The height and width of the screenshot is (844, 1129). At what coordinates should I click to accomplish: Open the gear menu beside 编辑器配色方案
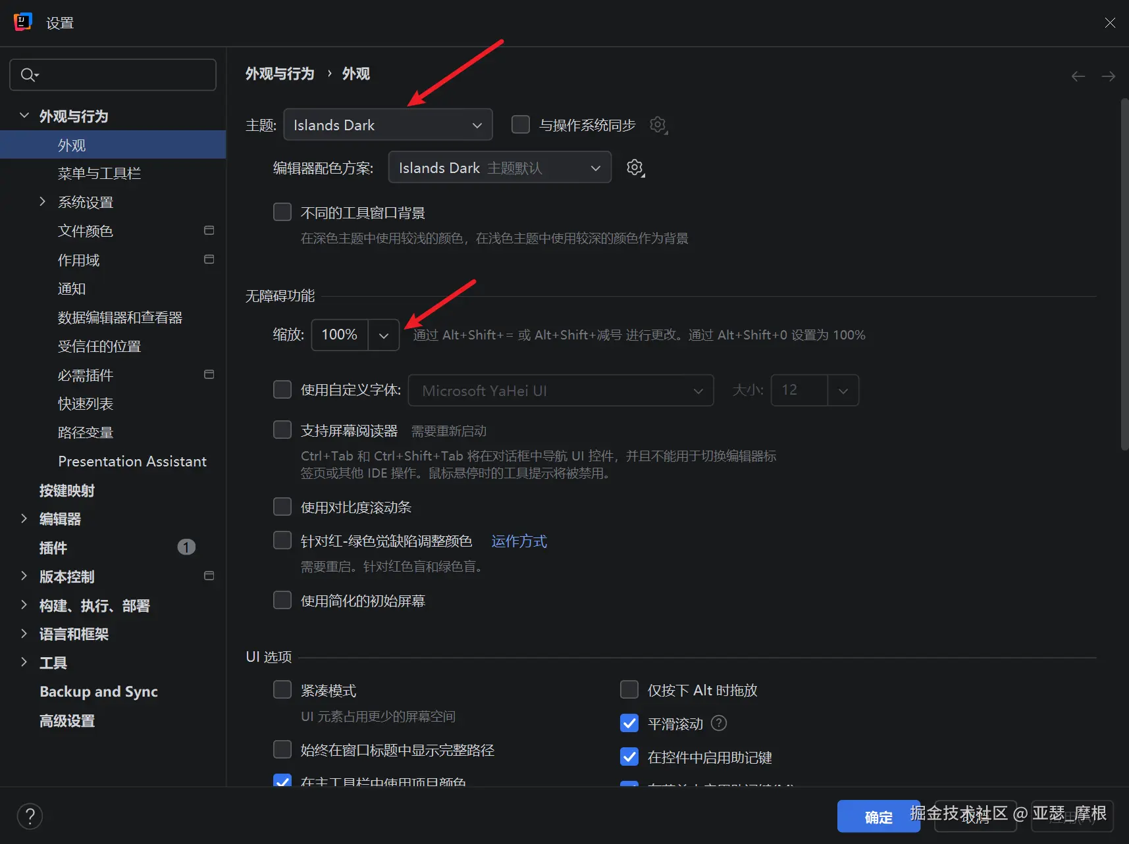(x=635, y=168)
